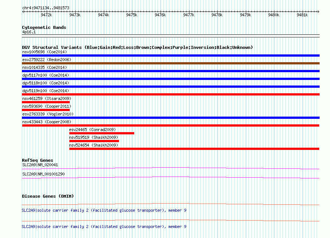This screenshot has height=238, width=330.
Task: Click the 9481k ruler tick label
Action: (x=303, y=15)
